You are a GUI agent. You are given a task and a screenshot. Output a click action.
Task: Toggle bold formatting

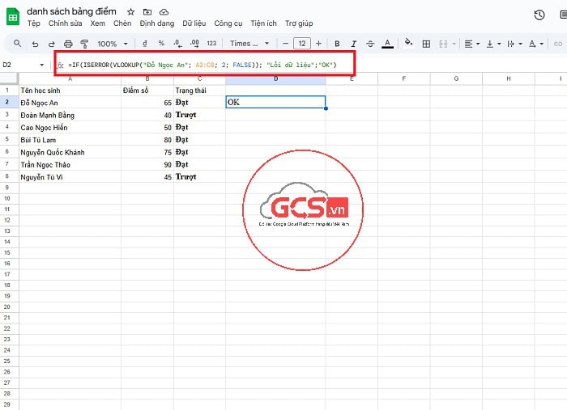point(337,44)
